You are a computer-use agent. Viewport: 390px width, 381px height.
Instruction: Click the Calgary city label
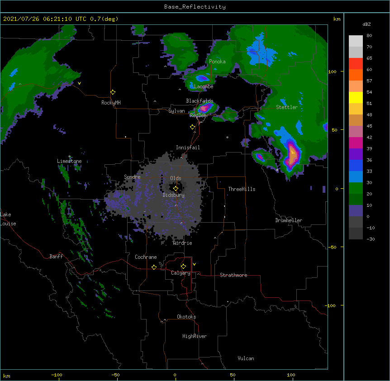pos(181,273)
